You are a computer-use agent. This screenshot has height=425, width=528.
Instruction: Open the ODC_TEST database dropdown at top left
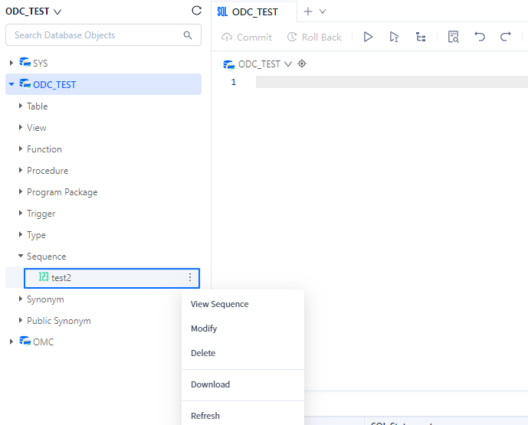(x=34, y=11)
